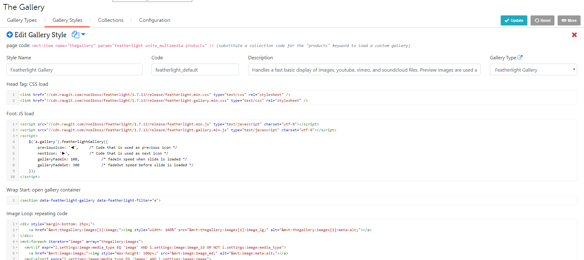Screen dimensions: 584x260
Task: Switch to the Gallery Types tab
Action: click(x=22, y=20)
